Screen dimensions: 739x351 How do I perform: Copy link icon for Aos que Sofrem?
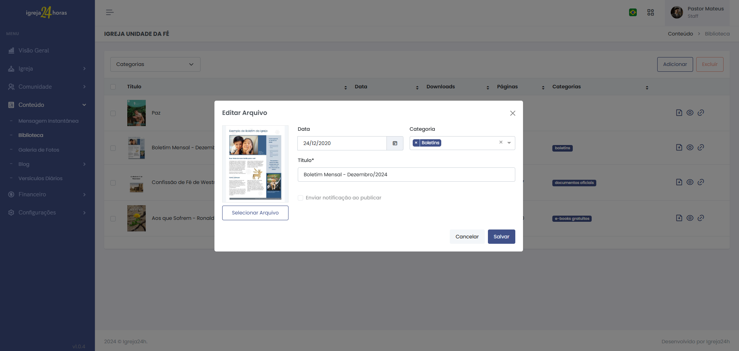(x=701, y=218)
